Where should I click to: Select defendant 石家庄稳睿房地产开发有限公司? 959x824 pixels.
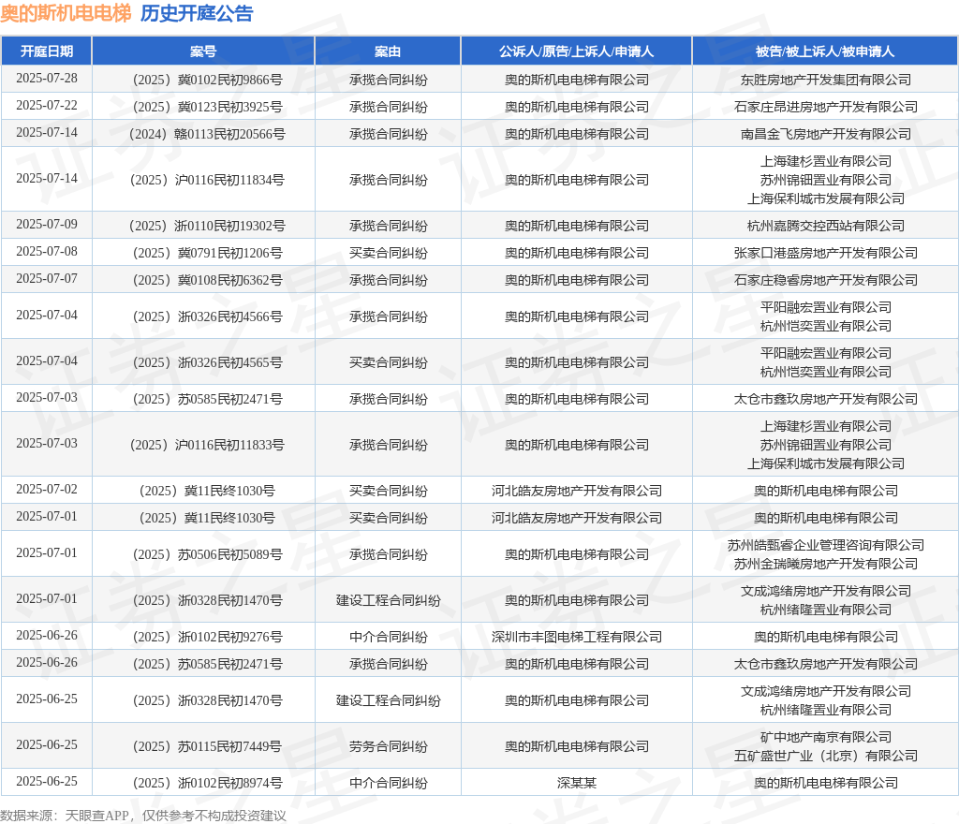[x=826, y=280]
